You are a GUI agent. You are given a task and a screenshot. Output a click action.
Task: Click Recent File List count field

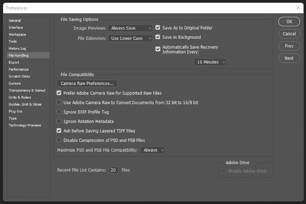point(113,170)
